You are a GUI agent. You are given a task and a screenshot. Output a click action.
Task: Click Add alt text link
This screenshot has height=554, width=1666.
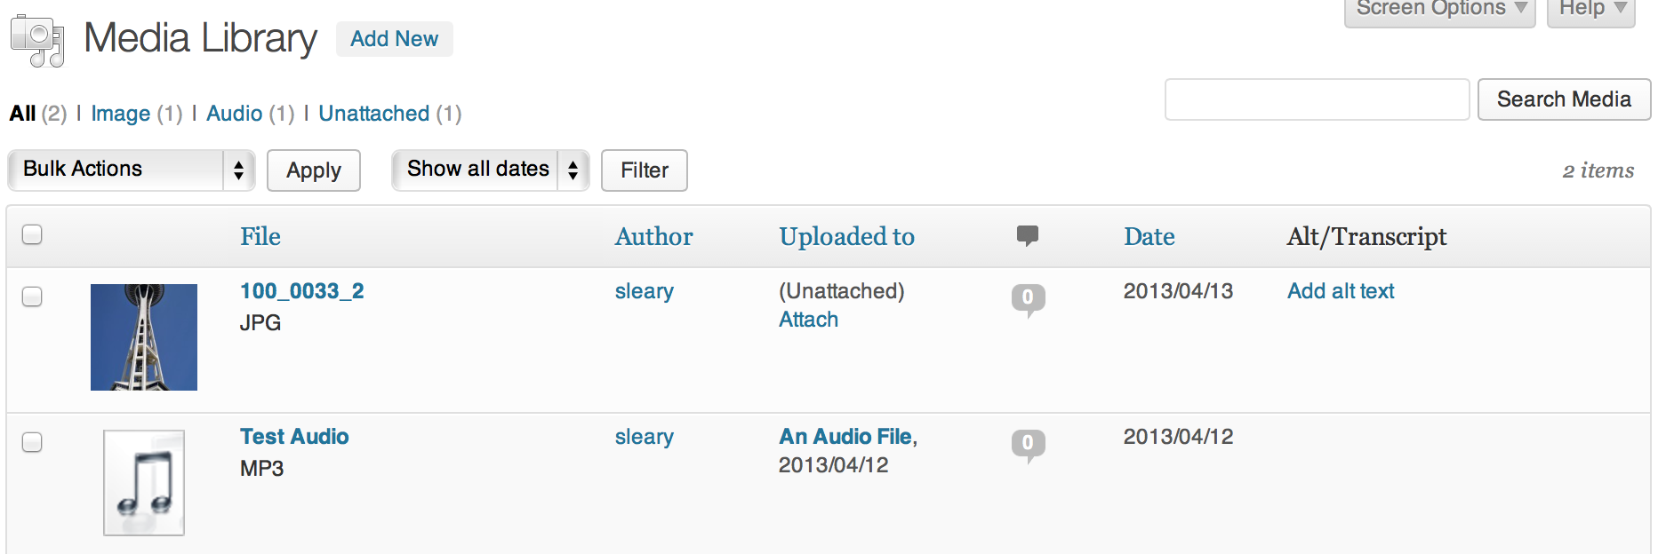click(1341, 291)
